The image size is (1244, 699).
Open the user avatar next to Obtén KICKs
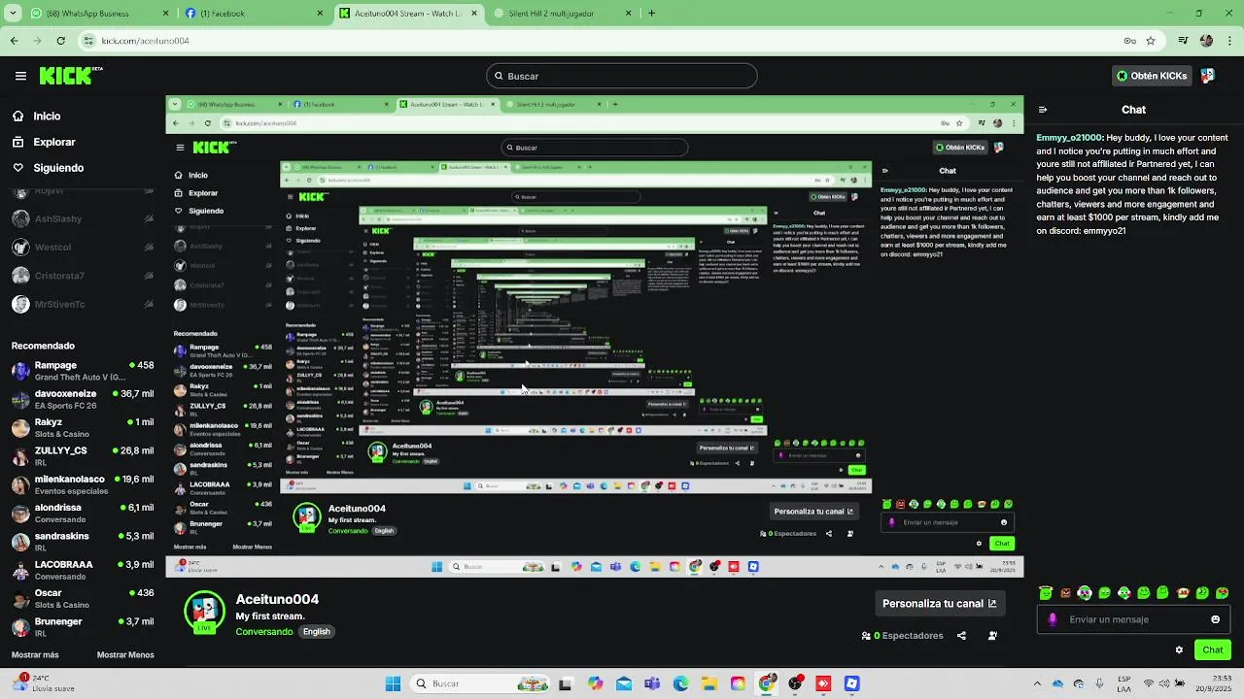(1207, 76)
